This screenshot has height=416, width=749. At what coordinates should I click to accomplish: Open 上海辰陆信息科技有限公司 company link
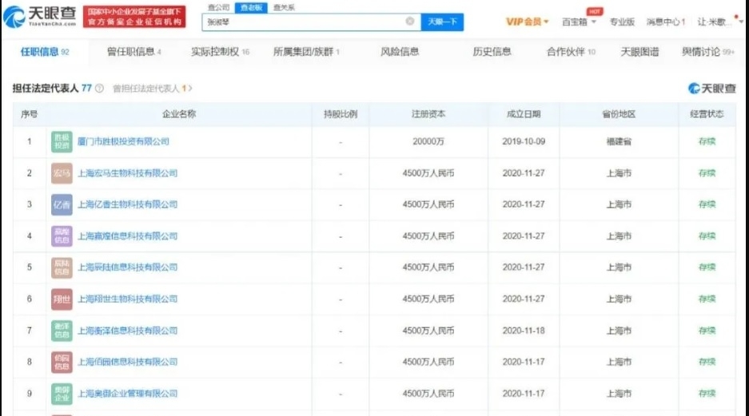coord(128,267)
